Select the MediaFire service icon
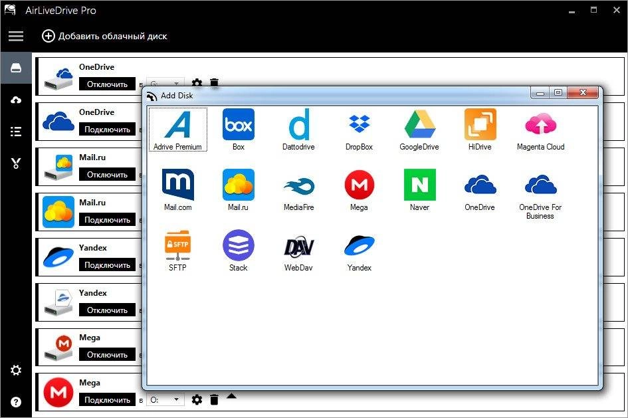Image resolution: width=628 pixels, height=418 pixels. (299, 190)
